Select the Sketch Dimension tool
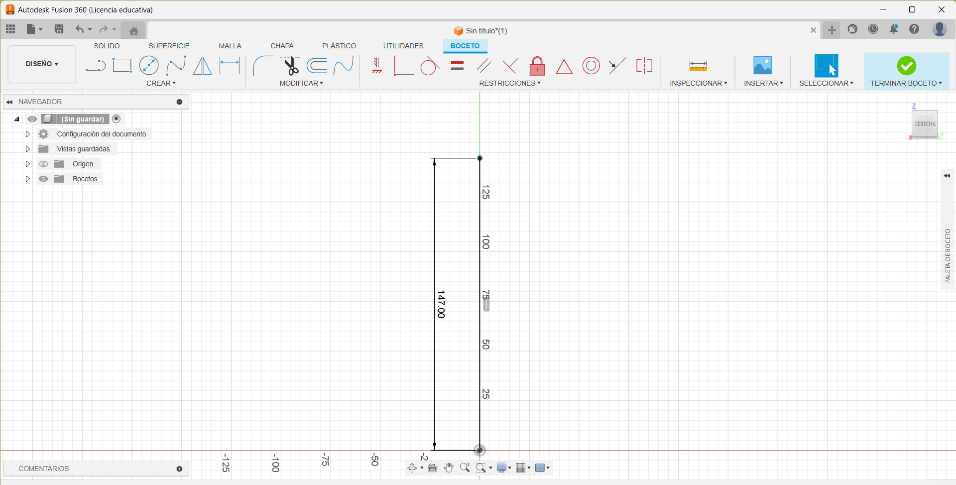The height and width of the screenshot is (485, 956). (x=230, y=66)
